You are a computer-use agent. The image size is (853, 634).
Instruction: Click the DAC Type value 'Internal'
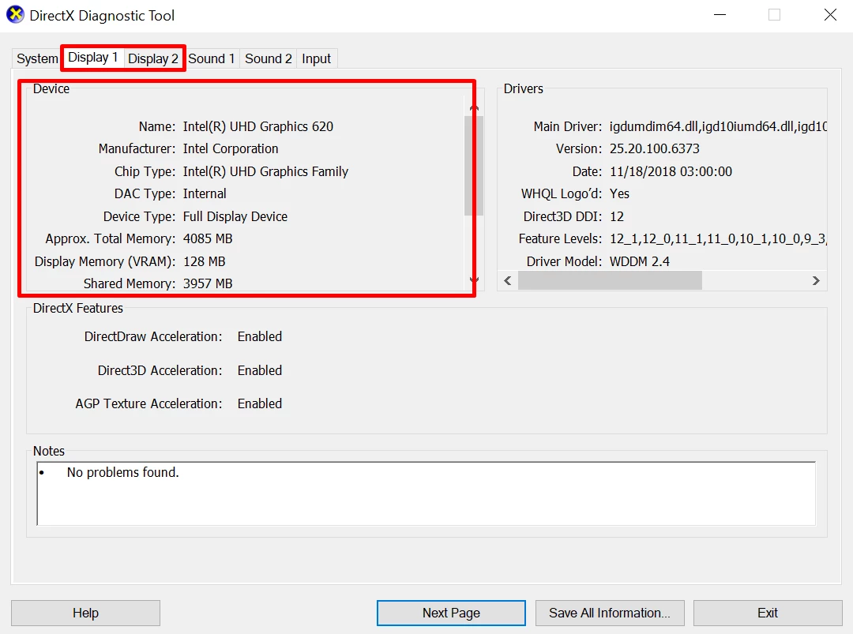tap(205, 194)
